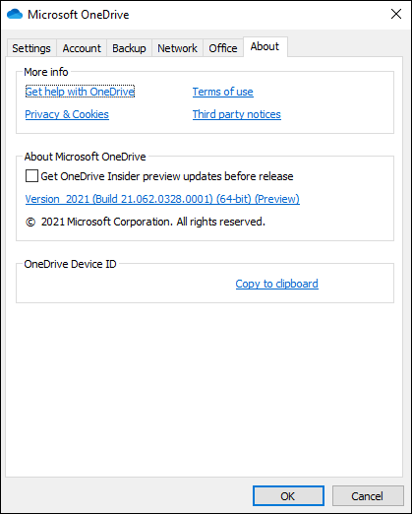Click the Microsoft Corporation copyright text
The height and width of the screenshot is (514, 412).
146,222
